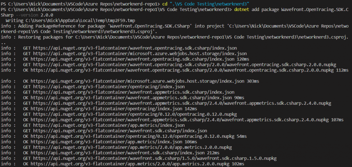Open GET link for opentracing.0.12.0.nupkg
This screenshot has height=167, width=352.
pyautogui.click(x=135, y=114)
